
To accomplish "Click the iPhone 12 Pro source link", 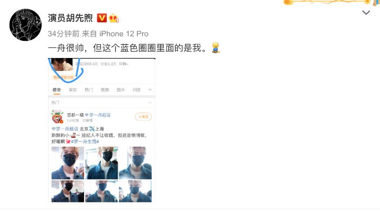I will click(124, 34).
